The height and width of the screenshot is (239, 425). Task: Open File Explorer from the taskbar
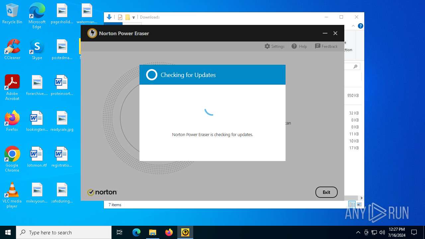pyautogui.click(x=152, y=232)
